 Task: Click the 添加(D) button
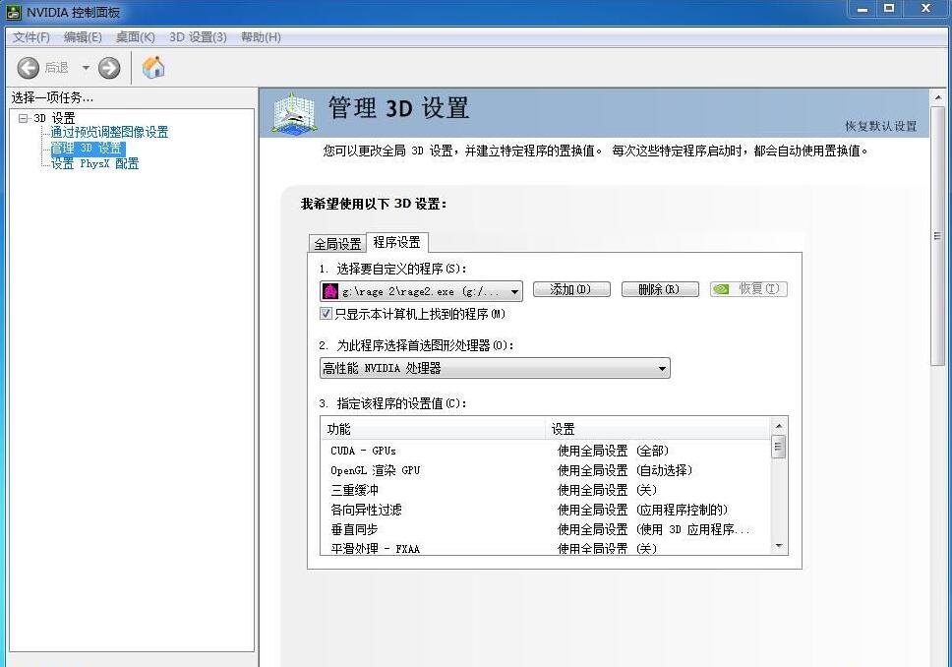[x=571, y=289]
